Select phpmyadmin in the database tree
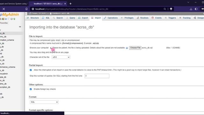Viewport: 204px width, 115px height. (x=4, y=74)
